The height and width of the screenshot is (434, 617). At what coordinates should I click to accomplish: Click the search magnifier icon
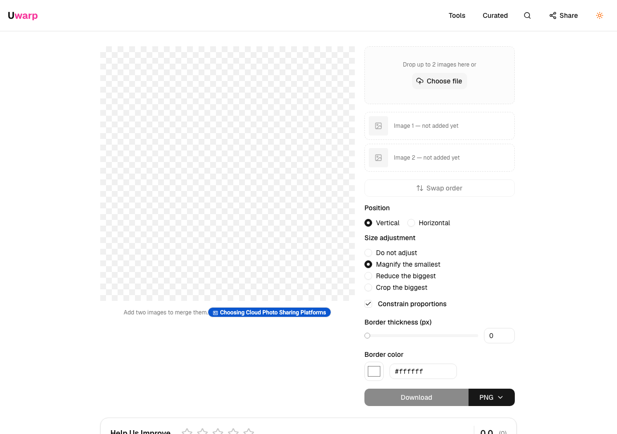tap(527, 15)
